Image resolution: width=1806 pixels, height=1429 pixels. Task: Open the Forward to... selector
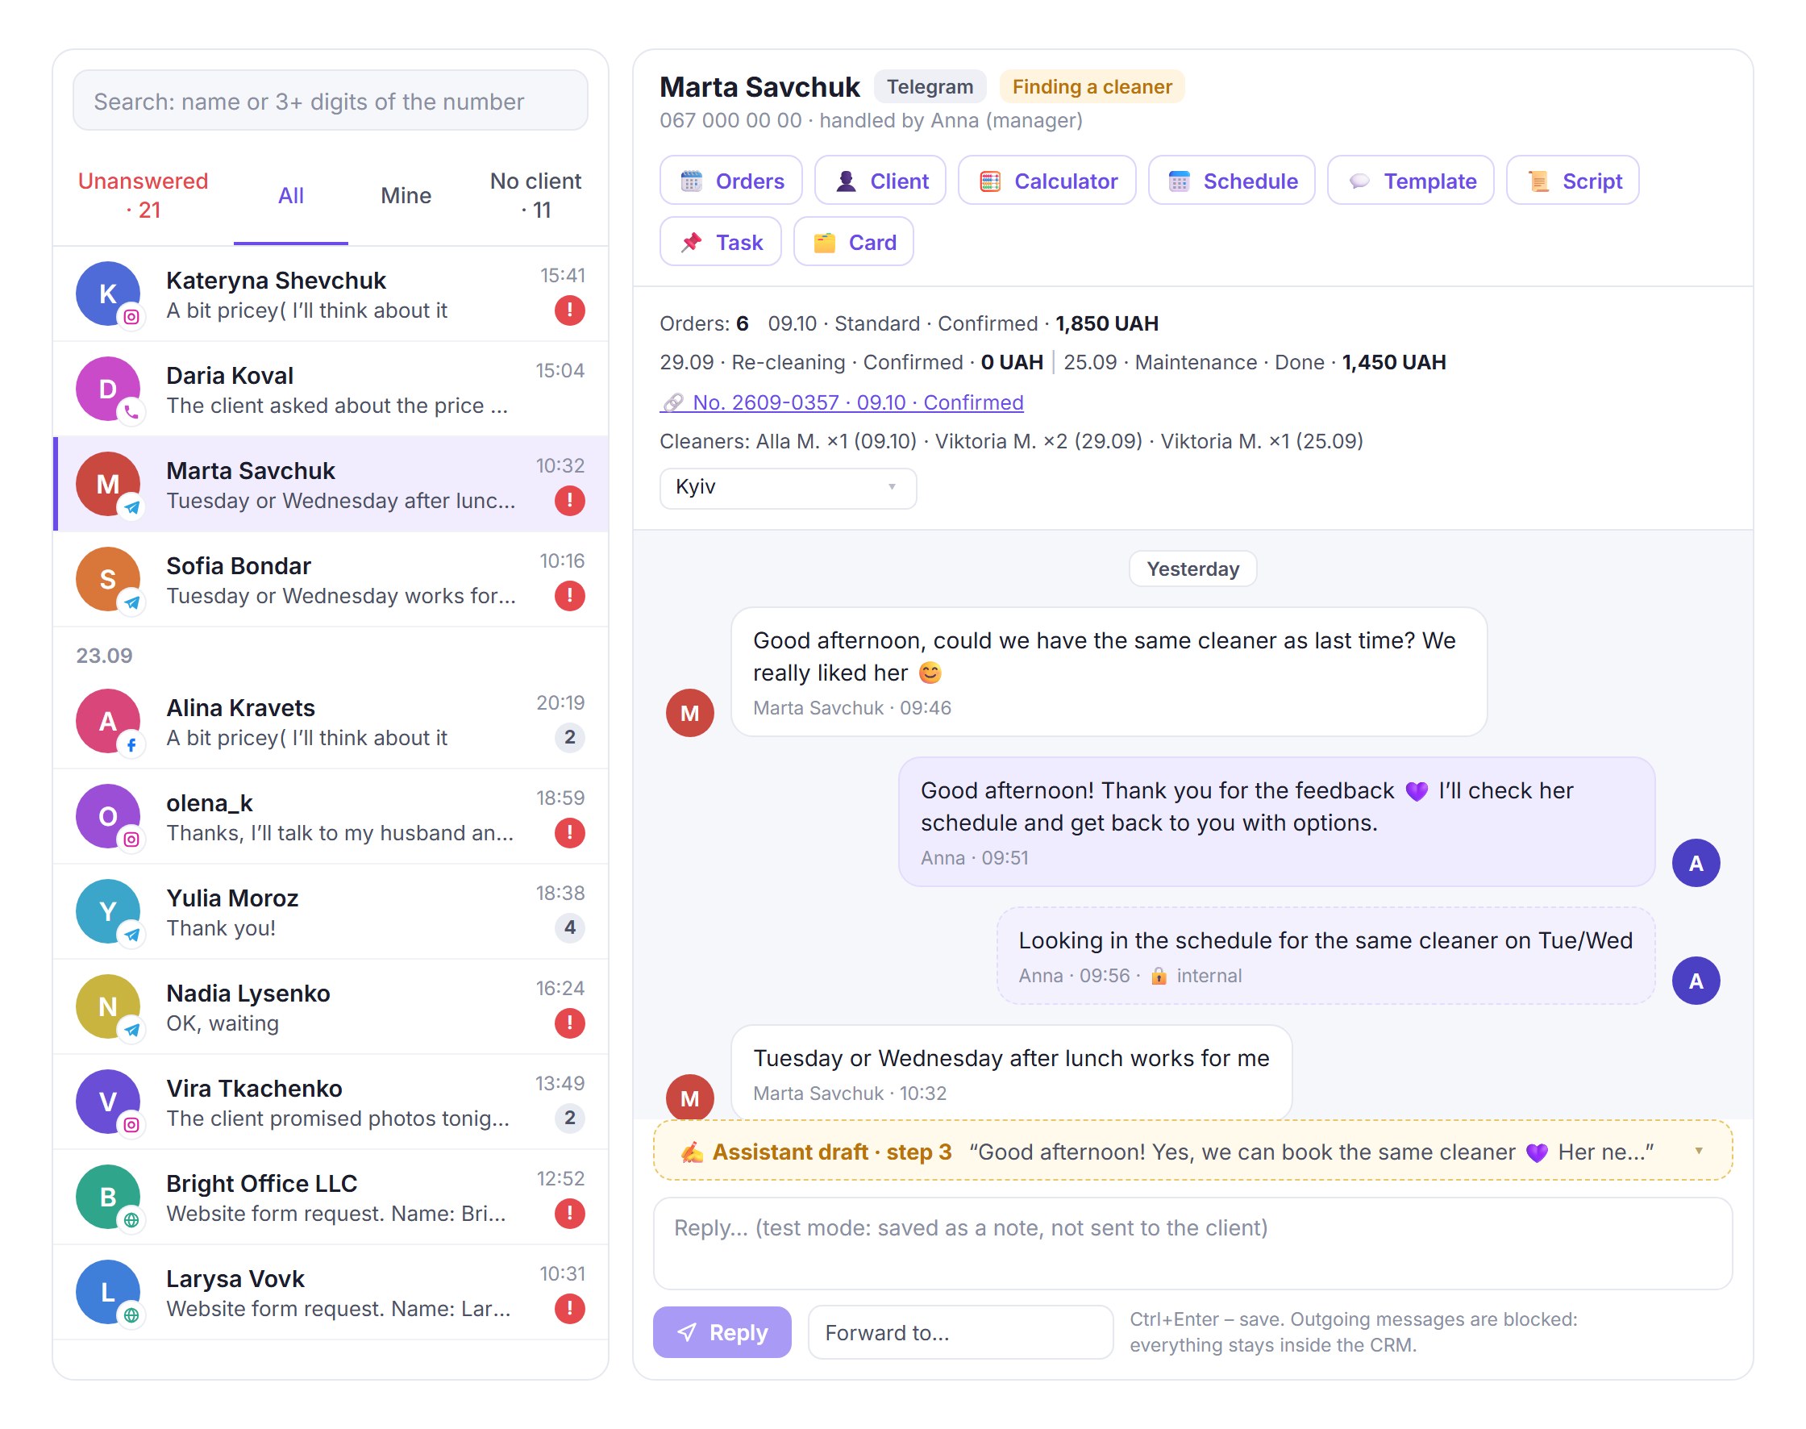pos(960,1332)
